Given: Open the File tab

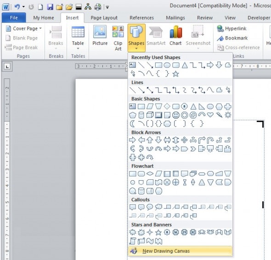Looking at the screenshot, I should click(14, 18).
